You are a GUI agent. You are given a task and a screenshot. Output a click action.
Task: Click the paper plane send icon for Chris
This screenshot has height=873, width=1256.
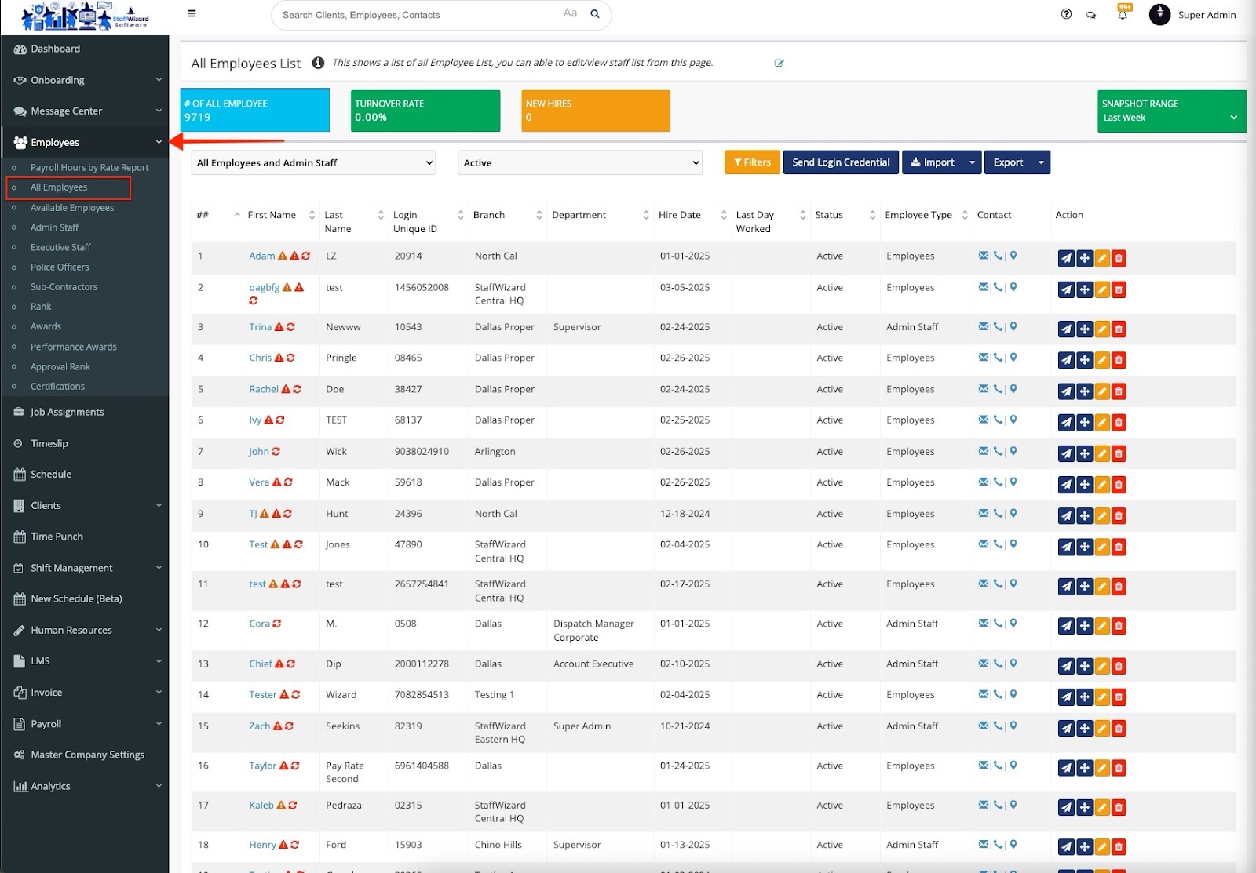pyautogui.click(x=1066, y=360)
